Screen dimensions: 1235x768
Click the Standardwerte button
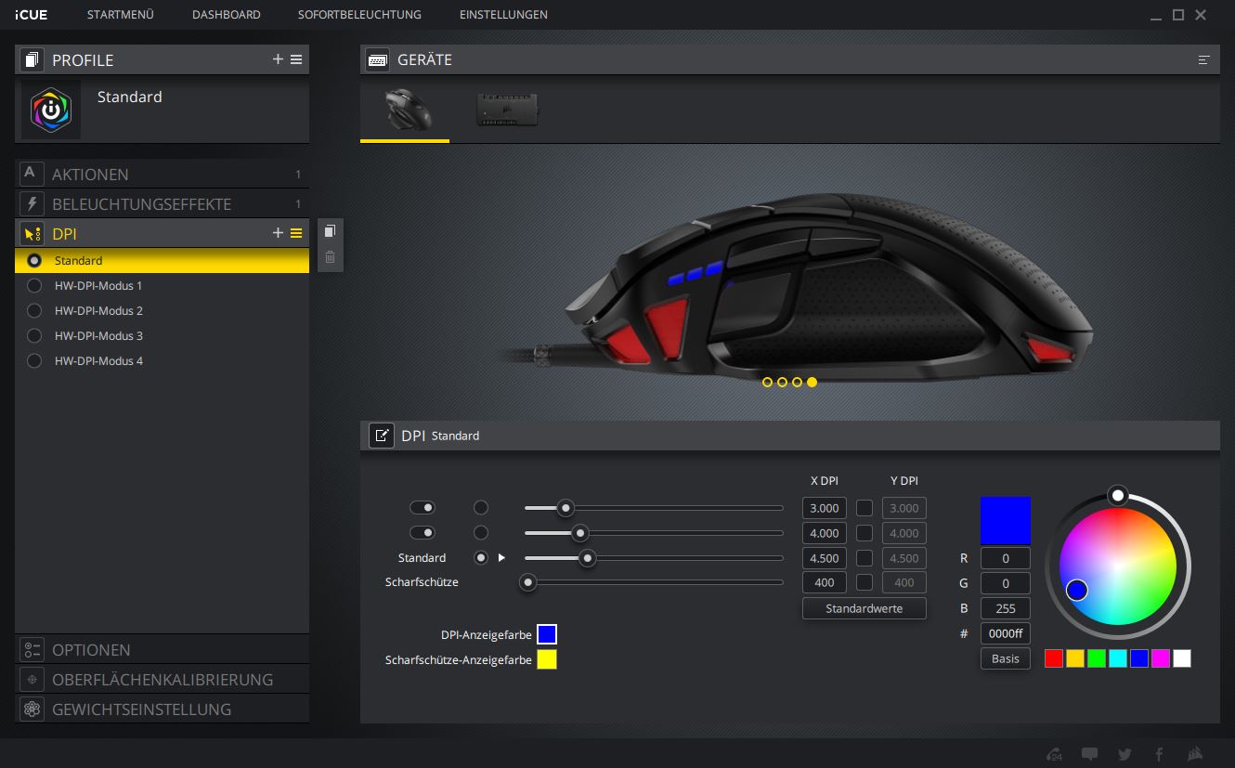[x=864, y=608]
